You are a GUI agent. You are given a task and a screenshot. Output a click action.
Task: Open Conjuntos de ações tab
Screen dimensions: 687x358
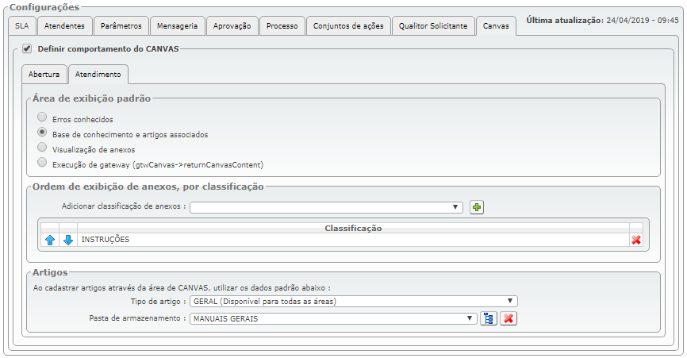(348, 26)
